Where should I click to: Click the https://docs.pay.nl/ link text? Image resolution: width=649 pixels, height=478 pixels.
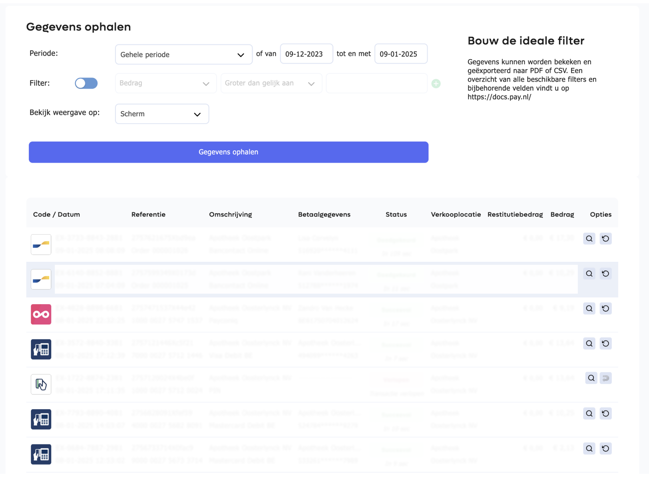499,97
